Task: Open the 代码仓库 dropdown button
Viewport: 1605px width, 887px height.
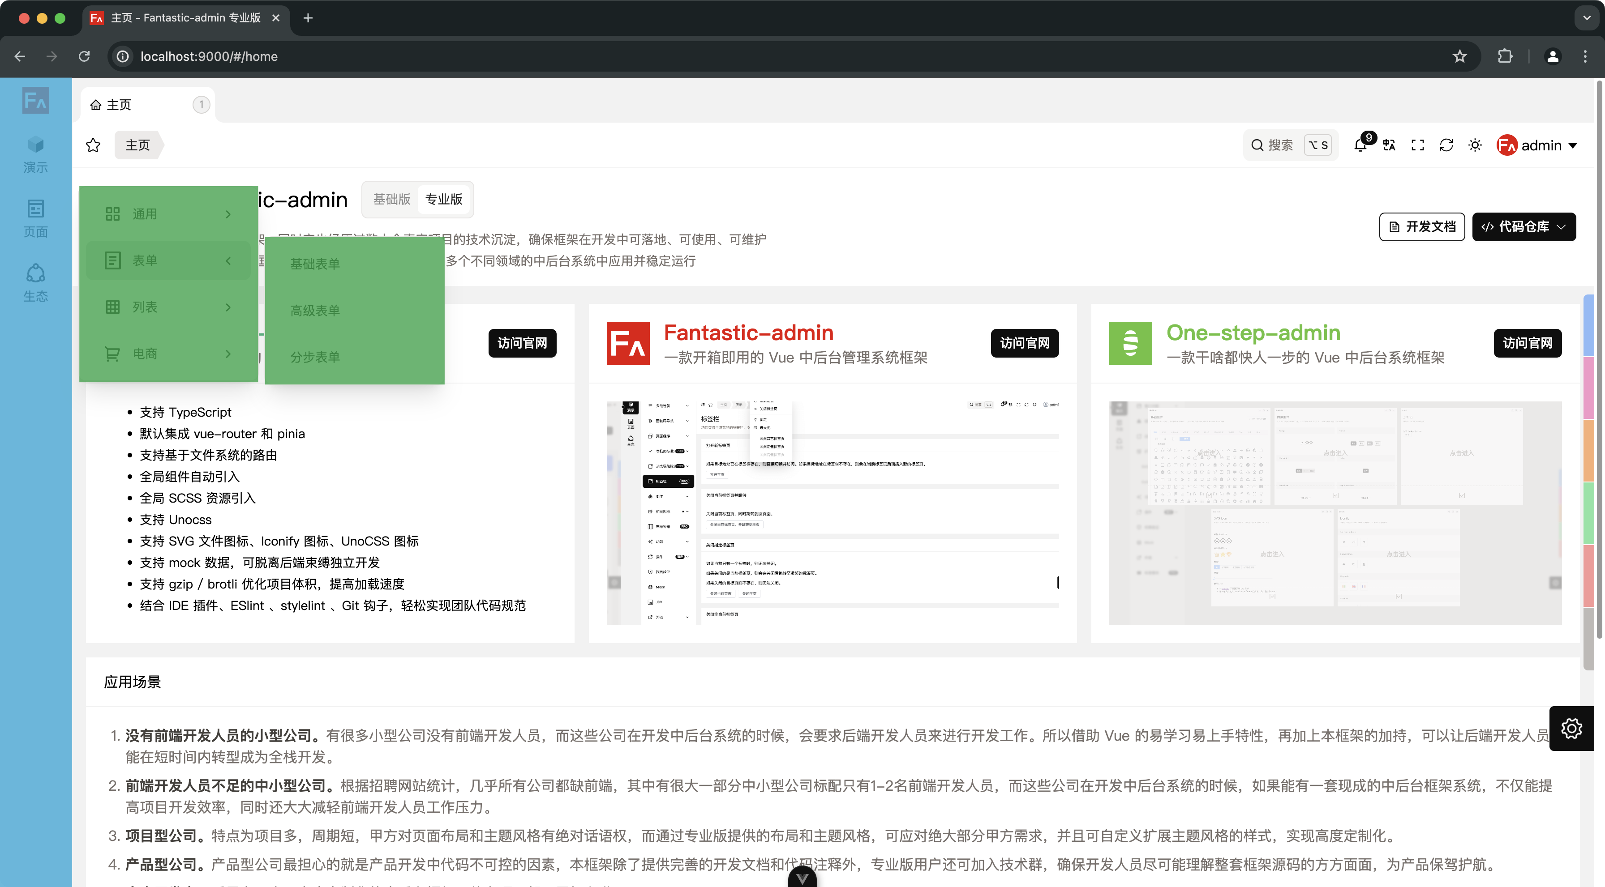Action: [x=1523, y=226]
